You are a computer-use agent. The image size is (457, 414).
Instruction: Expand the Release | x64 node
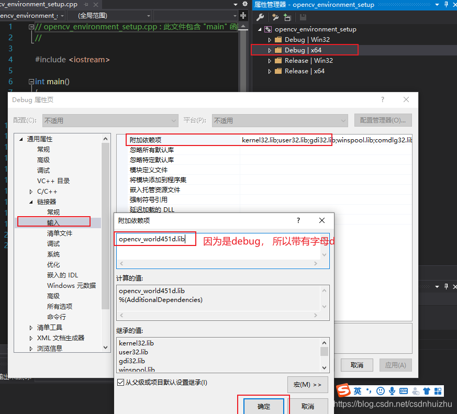click(270, 71)
